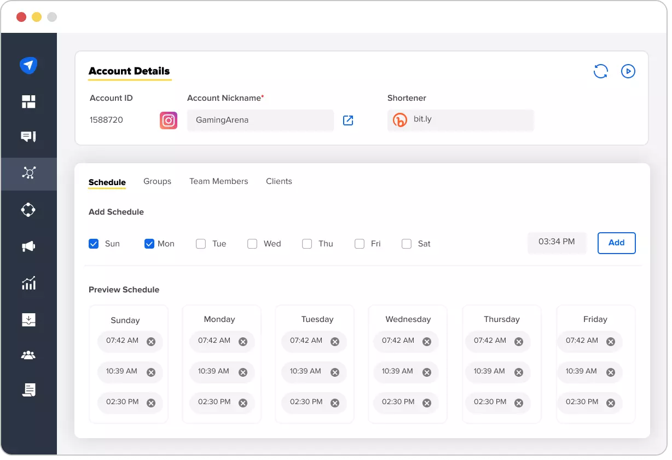Click the Sunday column header

pos(125,320)
